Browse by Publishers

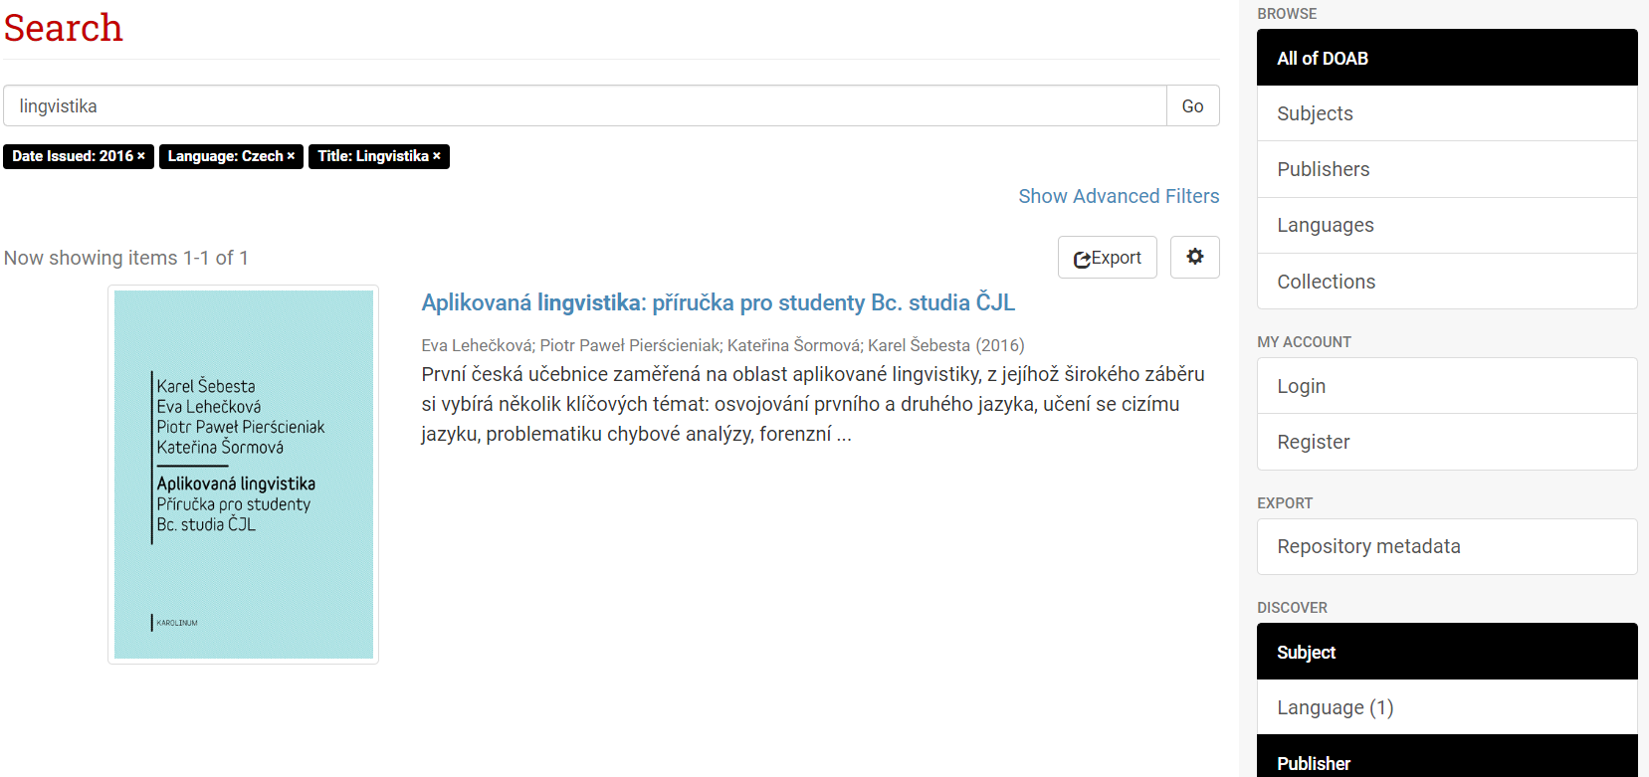point(1447,169)
